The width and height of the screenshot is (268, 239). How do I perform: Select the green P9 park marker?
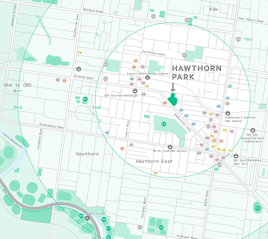[81, 216]
